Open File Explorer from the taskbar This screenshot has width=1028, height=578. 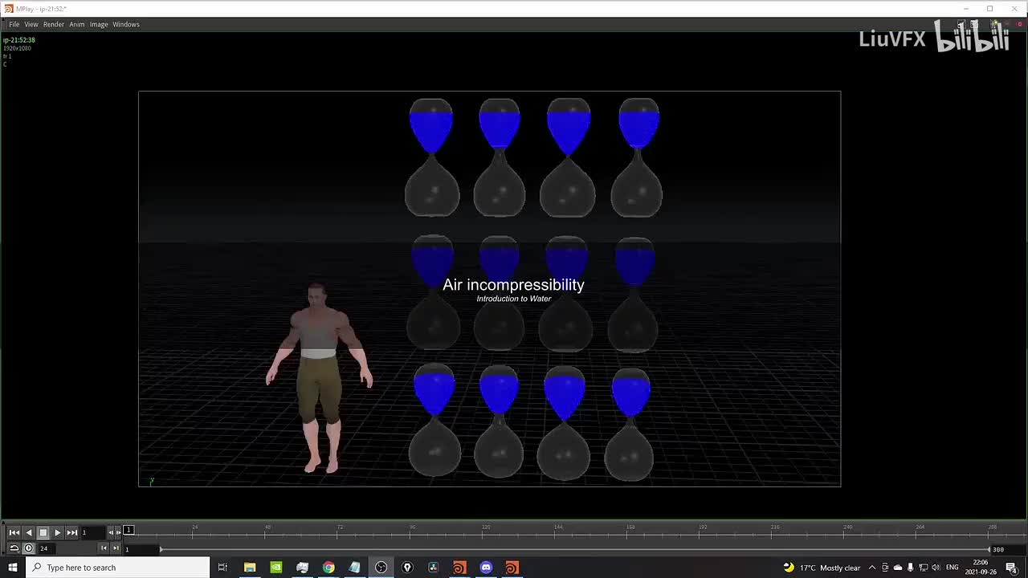[250, 568]
